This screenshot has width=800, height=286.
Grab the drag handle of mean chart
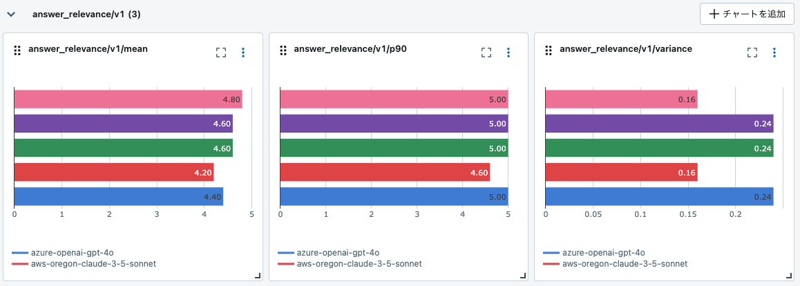coord(17,50)
